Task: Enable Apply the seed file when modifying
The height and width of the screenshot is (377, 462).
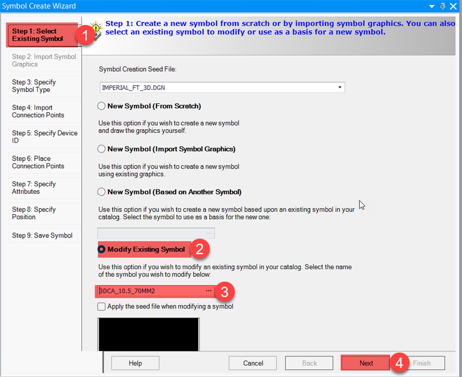Action: 101,306
